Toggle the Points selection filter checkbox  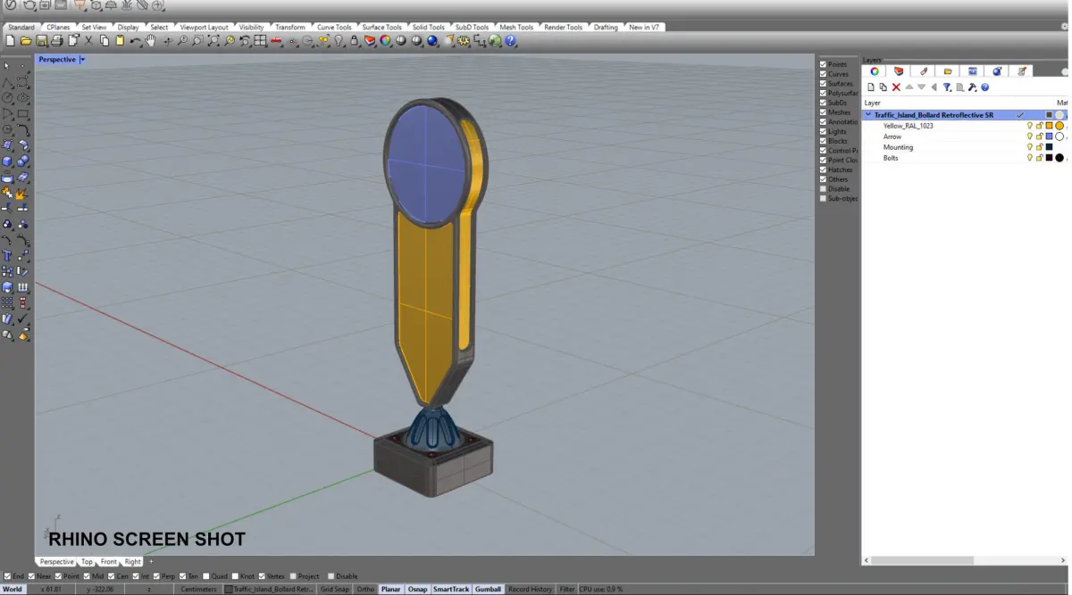coord(823,64)
